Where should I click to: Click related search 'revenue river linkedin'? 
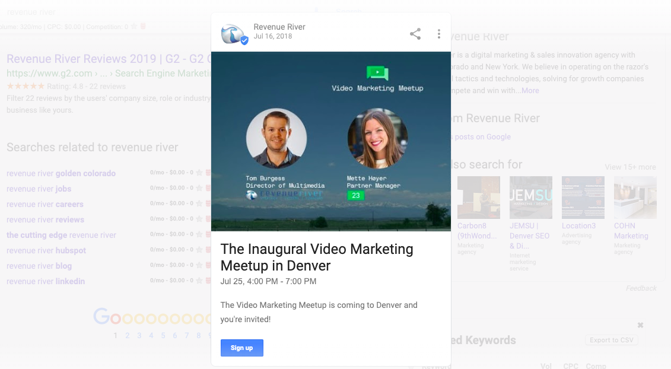click(45, 281)
